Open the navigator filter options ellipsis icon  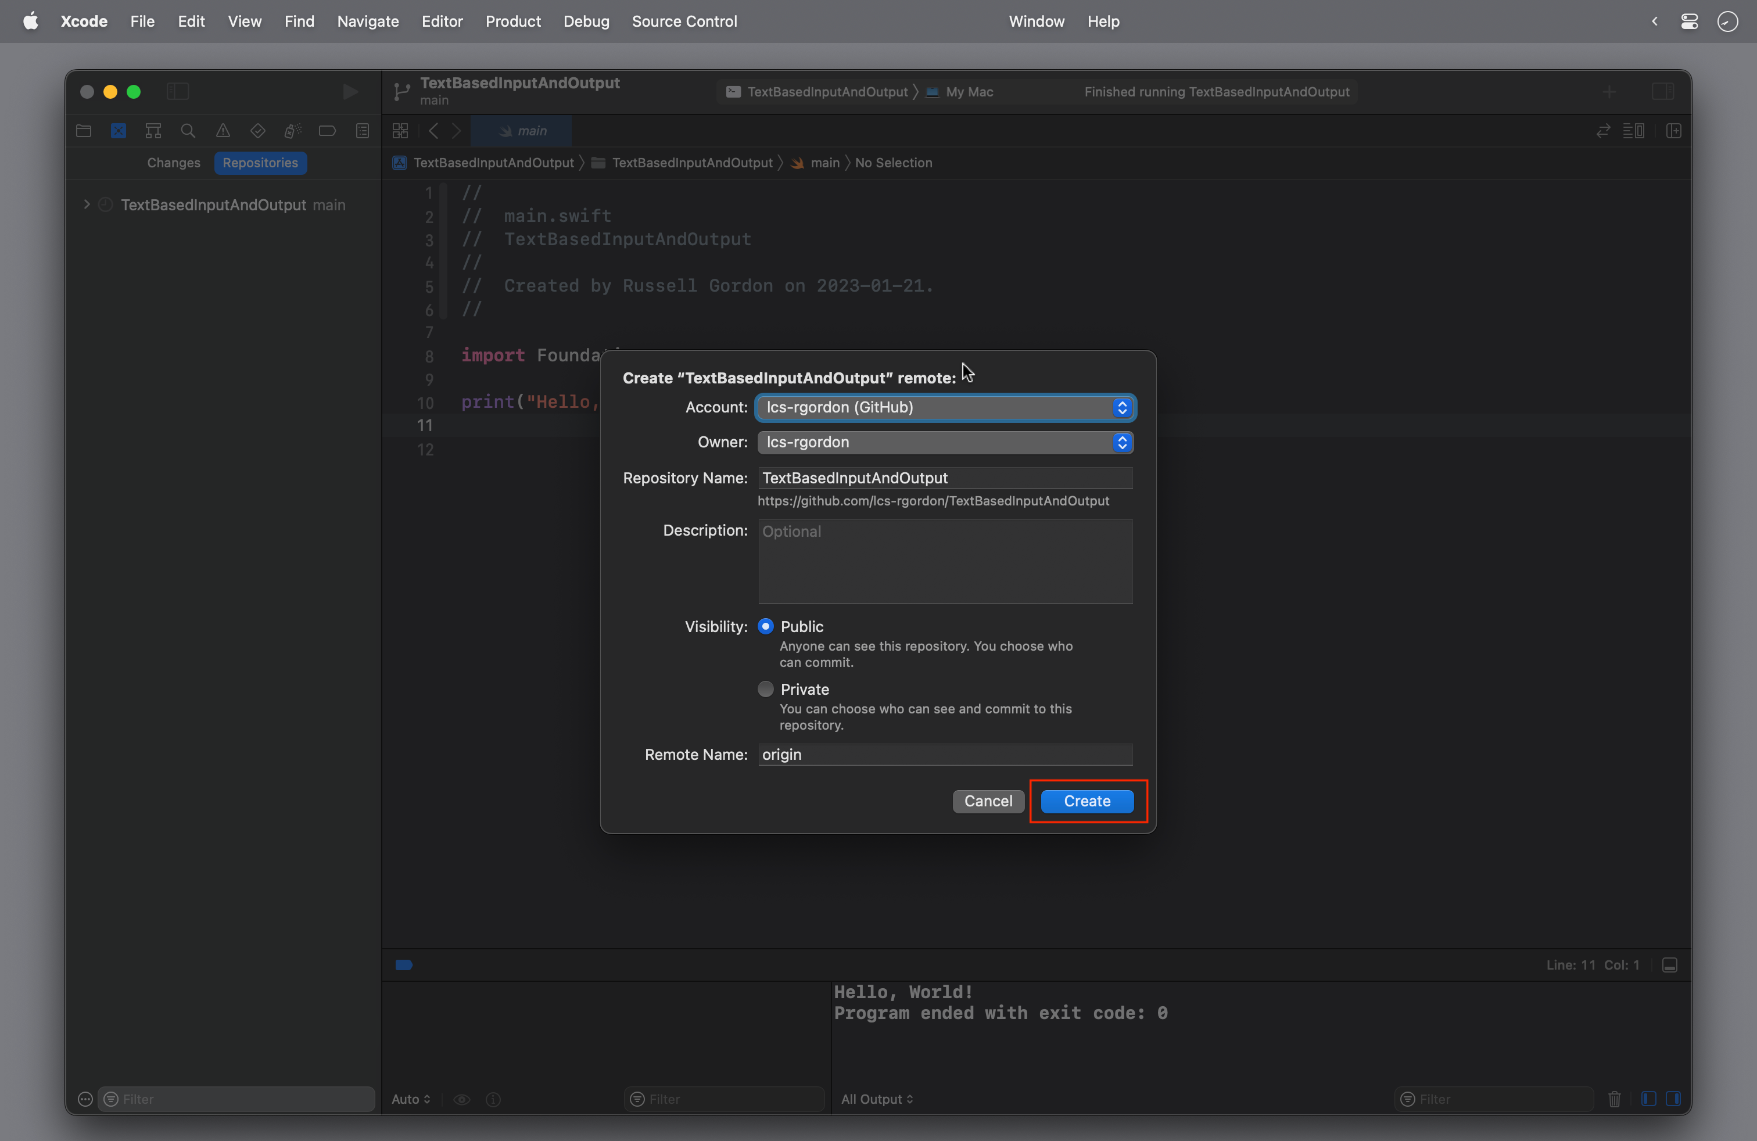click(85, 1100)
